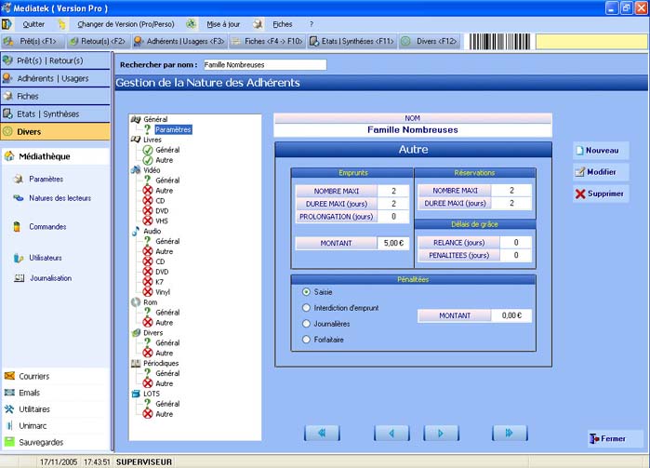Toggle red cross for Vidéo VHS

point(148,221)
